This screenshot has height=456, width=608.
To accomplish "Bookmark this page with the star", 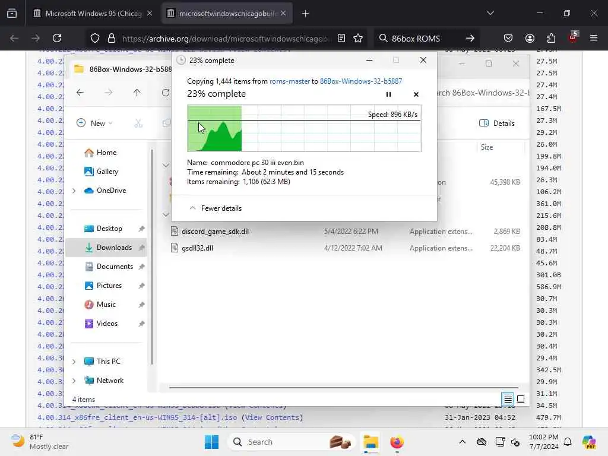I will click(x=358, y=38).
